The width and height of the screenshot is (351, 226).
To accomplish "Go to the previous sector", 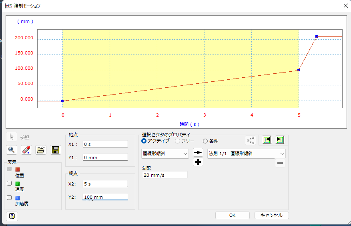I will pos(266,140).
